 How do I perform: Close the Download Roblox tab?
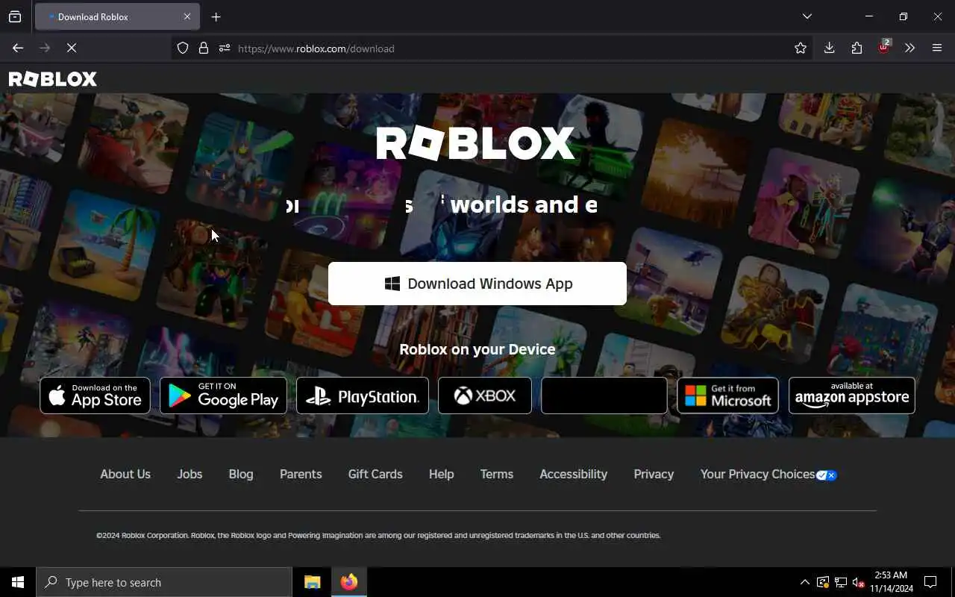coord(187,16)
